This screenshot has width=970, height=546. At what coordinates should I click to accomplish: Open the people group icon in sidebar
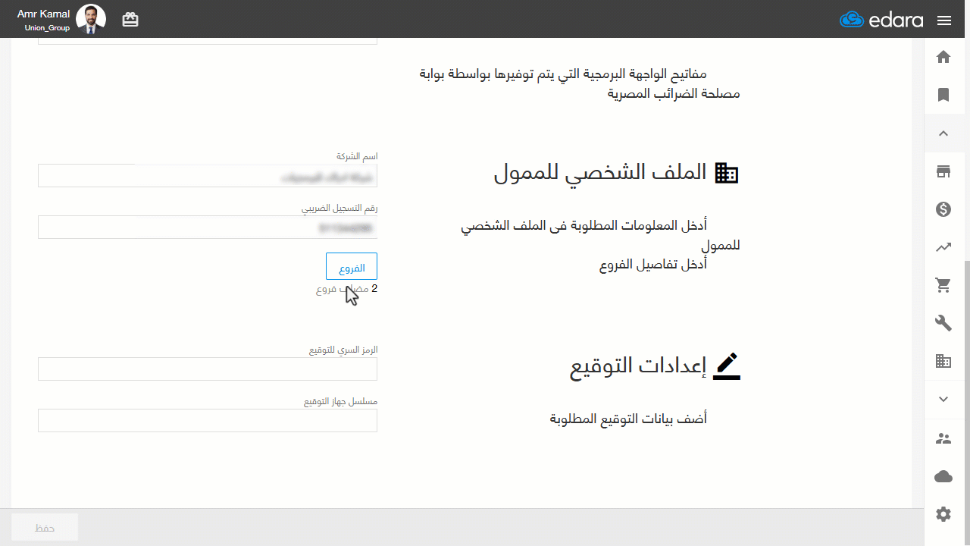tap(943, 438)
